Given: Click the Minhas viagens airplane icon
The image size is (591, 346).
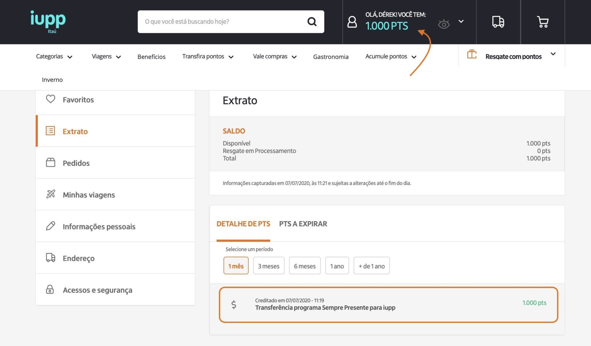Looking at the screenshot, I should tap(50, 194).
